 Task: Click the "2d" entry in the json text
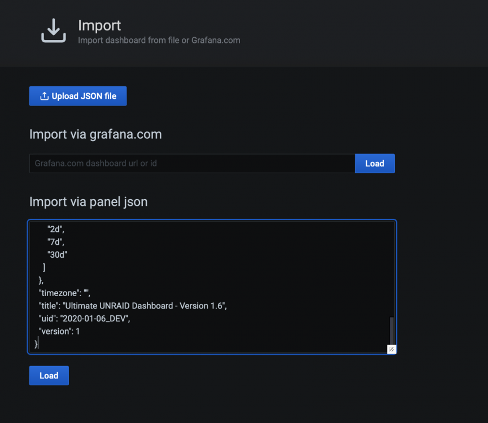click(56, 229)
